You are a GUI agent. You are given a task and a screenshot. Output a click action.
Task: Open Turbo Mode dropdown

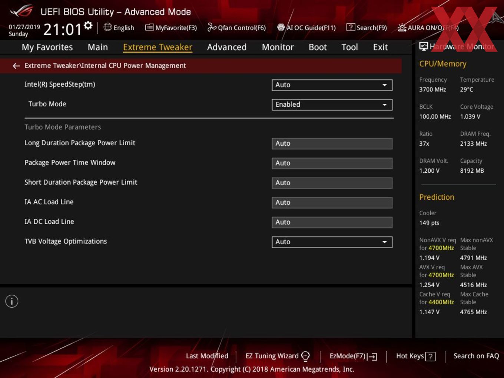point(332,105)
